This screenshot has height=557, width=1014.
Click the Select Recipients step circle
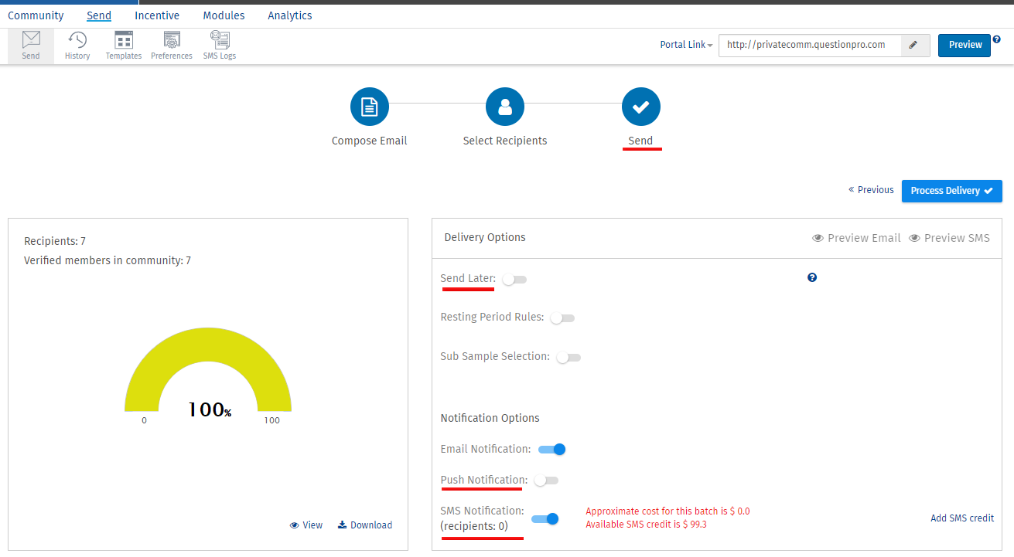click(x=505, y=107)
